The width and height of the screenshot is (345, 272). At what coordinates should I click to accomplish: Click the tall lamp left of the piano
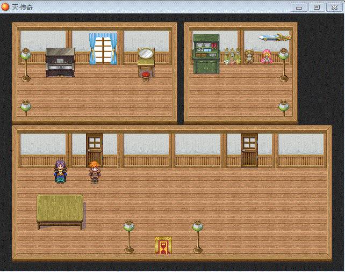point(26,65)
